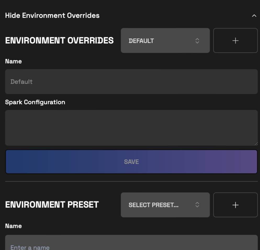
Task: Click the collapse arrow beside Hide Environment Overrides
Action: [253, 15]
